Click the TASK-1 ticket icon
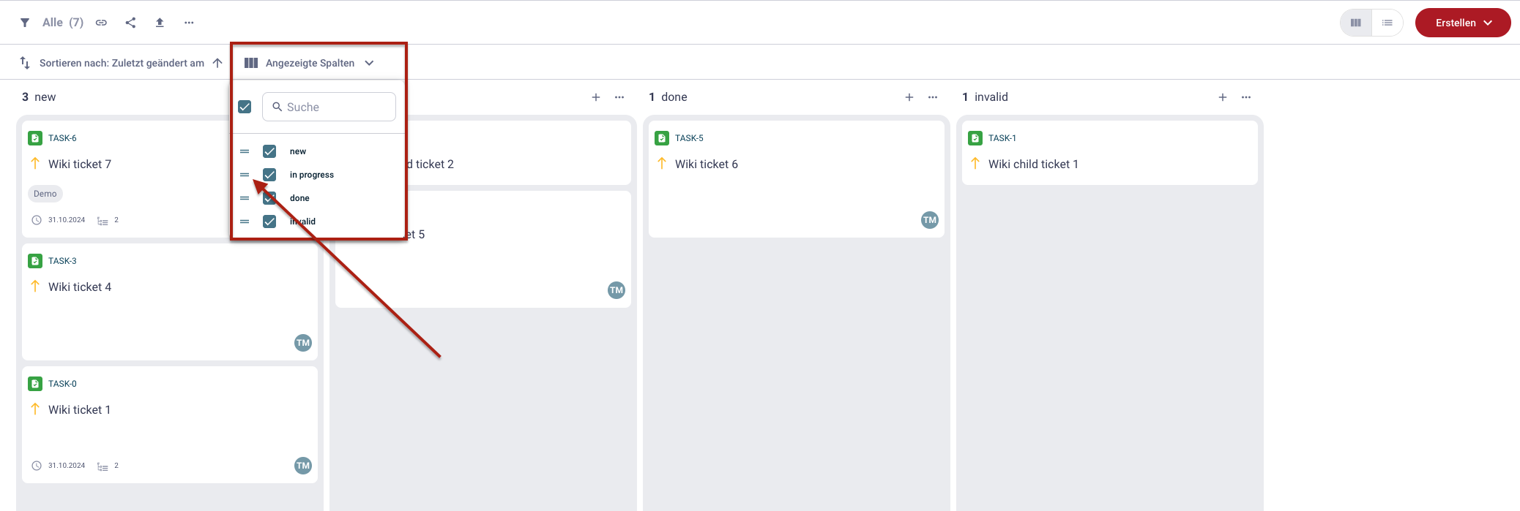Screen dimensions: 1520x511 coord(975,138)
